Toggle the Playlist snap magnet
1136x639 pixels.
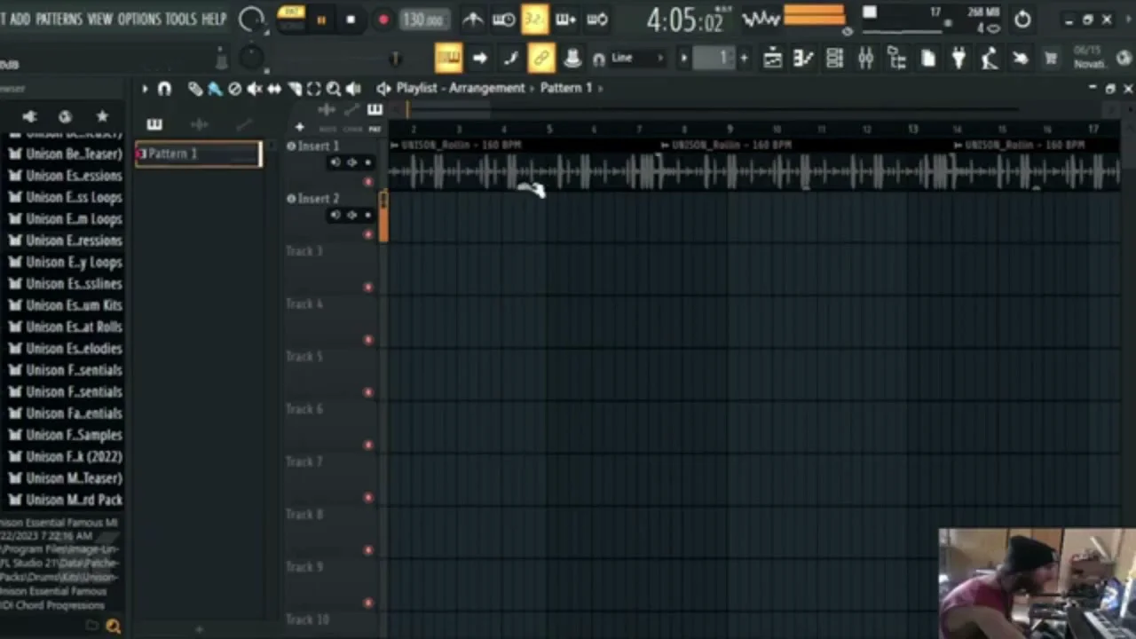pos(164,89)
